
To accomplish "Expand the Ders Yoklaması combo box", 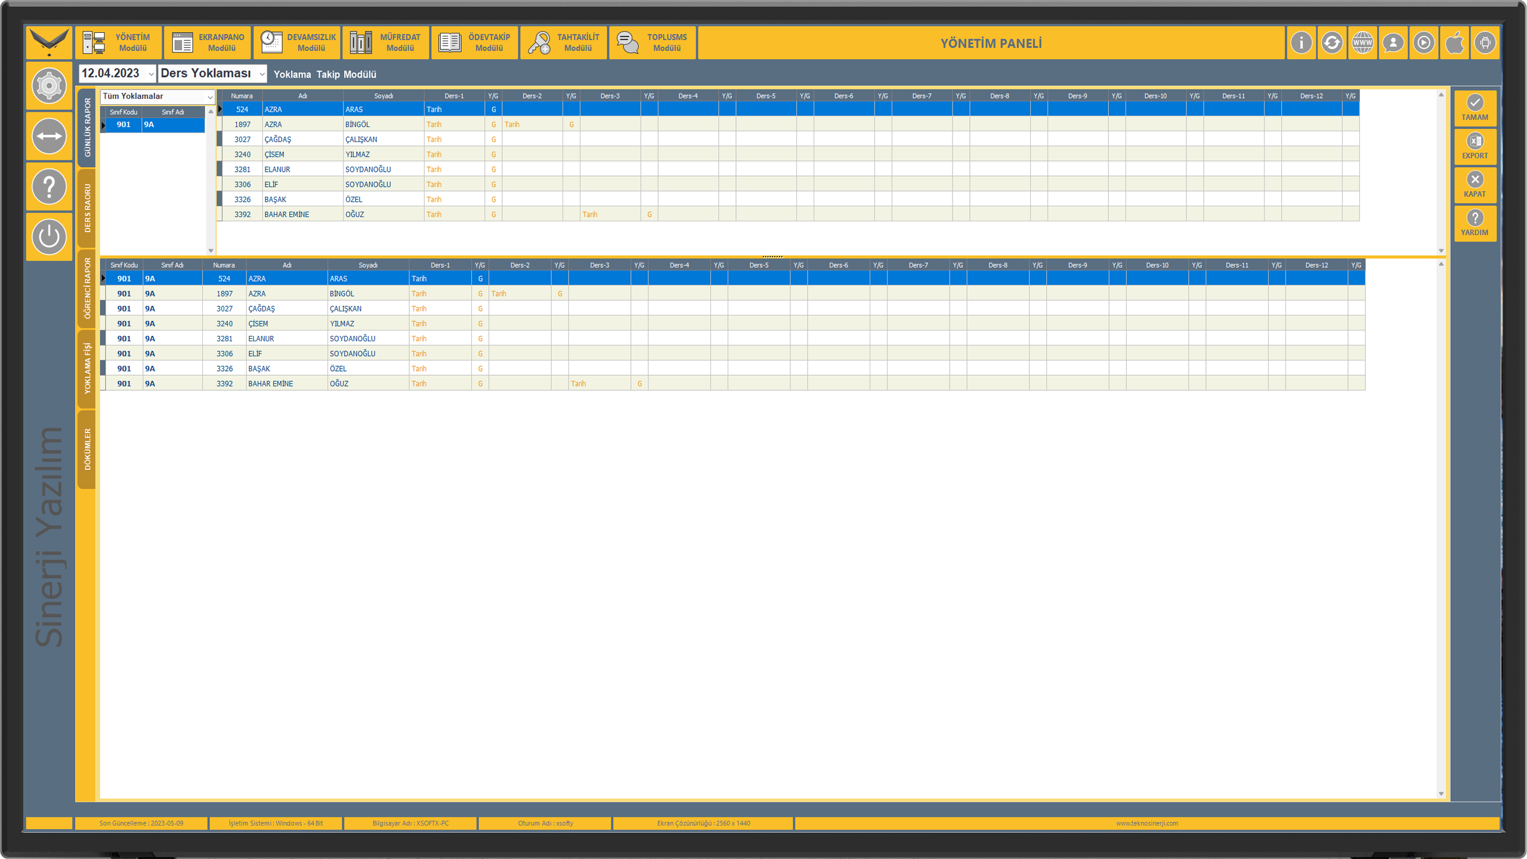I will pos(261,74).
